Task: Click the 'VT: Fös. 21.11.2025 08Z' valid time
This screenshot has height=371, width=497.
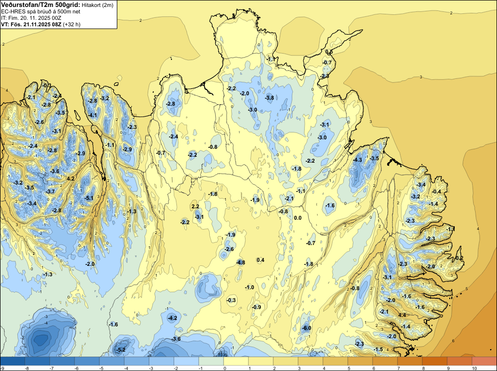Action: [x=31, y=24]
